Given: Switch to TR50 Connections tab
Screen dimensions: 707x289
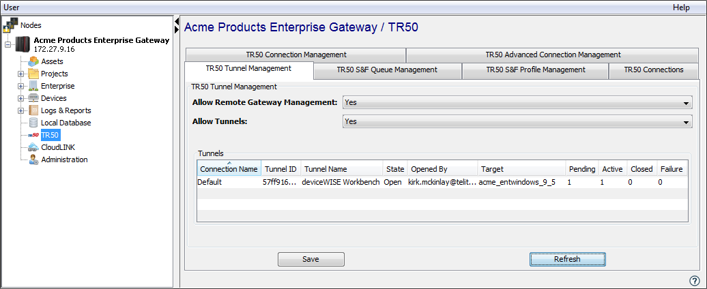Looking at the screenshot, I should tap(654, 70).
